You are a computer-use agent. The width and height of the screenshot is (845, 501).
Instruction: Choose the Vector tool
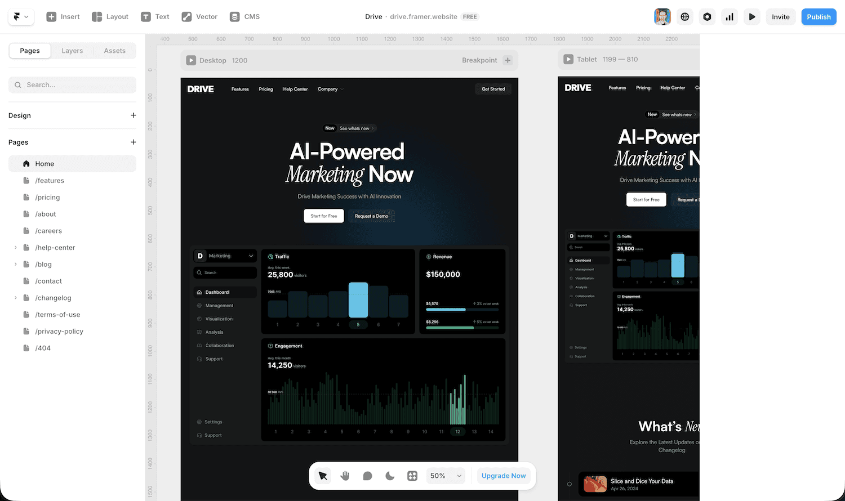coord(199,17)
